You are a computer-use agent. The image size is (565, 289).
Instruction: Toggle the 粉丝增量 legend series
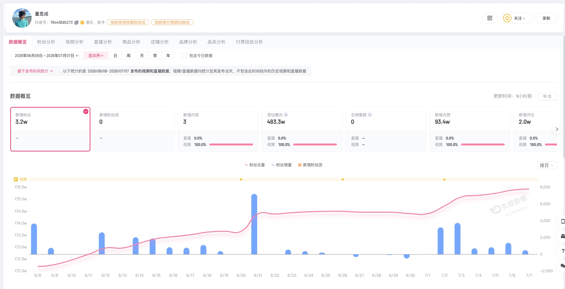coord(281,165)
